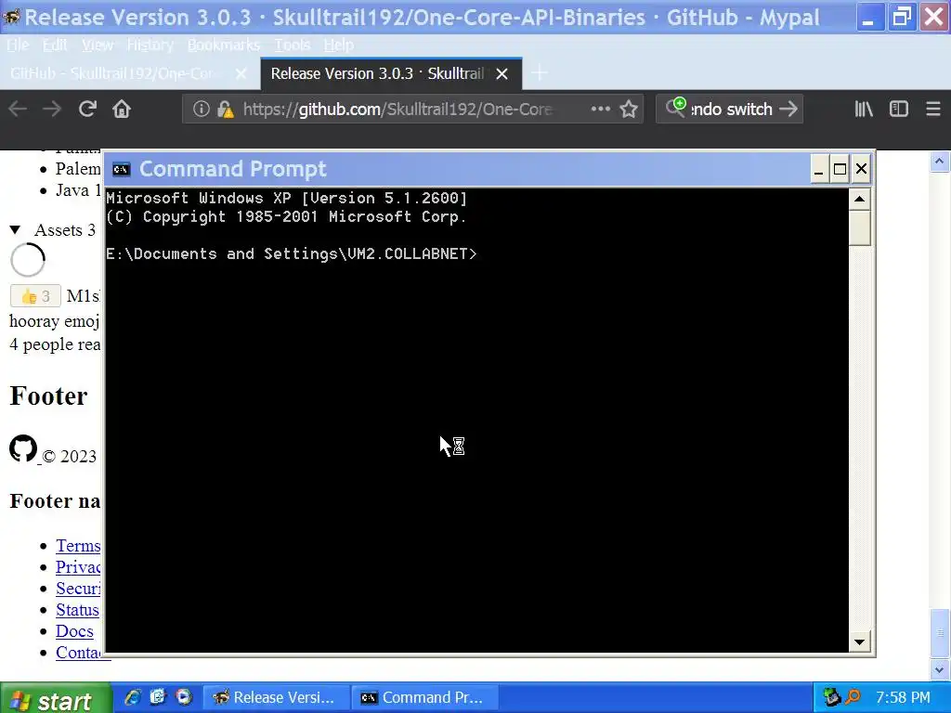Click the first system tray icon
The image size is (951, 713).
coord(831,697)
